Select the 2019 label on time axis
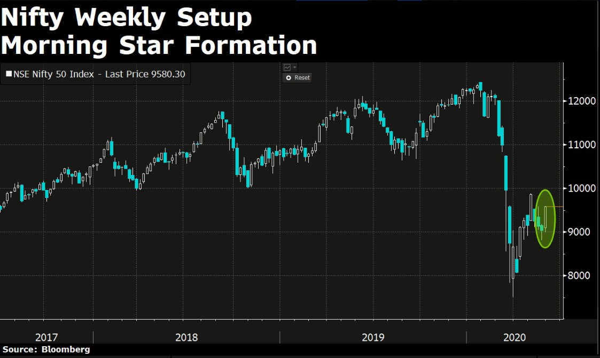This screenshot has height=358, width=600. pos(373,337)
